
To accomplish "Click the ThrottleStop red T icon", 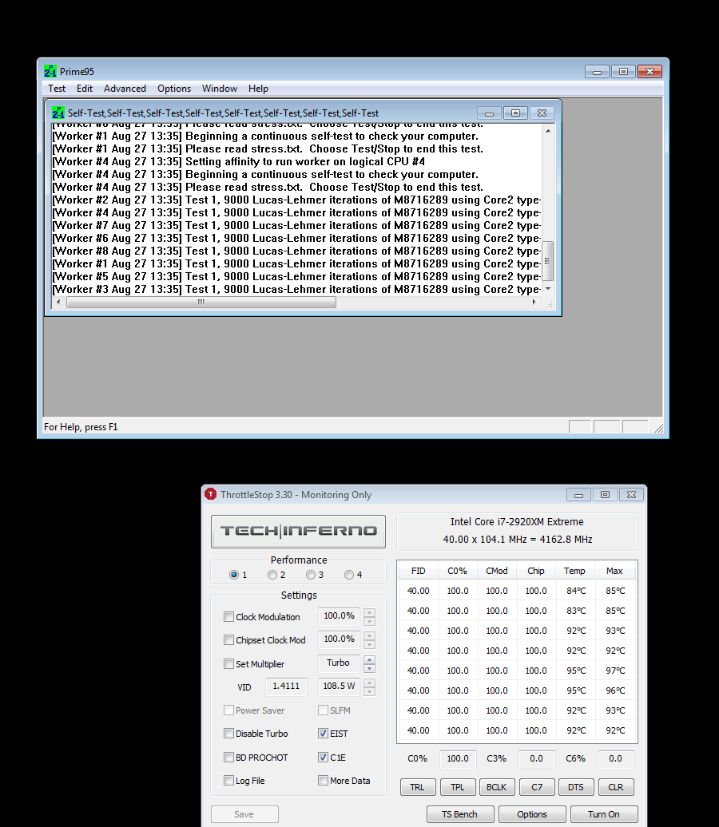I will (x=211, y=494).
